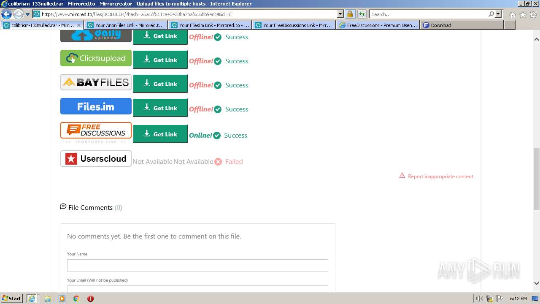540x304 pixels.
Task: Open a new blank tab
Action: pyautogui.click(x=510, y=25)
